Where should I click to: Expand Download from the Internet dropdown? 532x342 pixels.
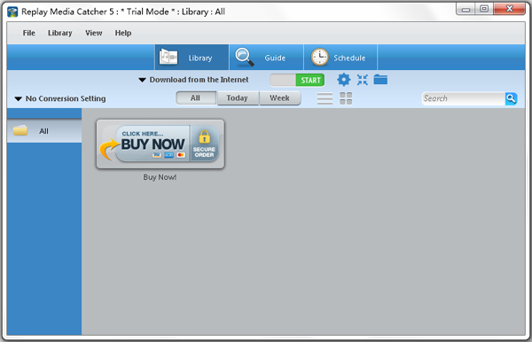(193, 80)
